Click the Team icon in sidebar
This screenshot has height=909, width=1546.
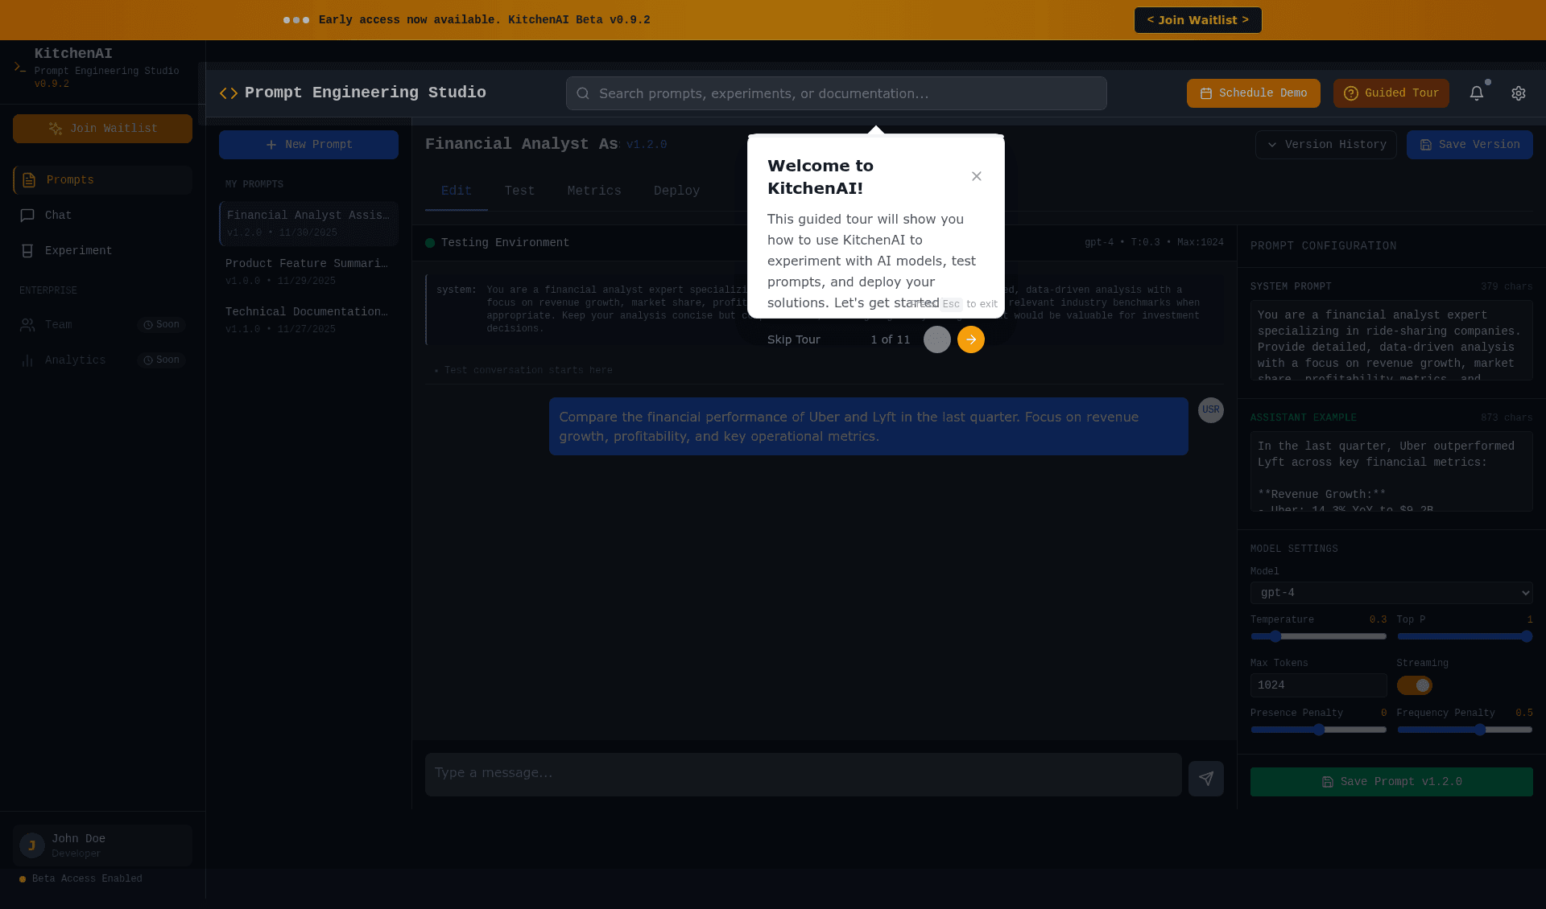[29, 324]
